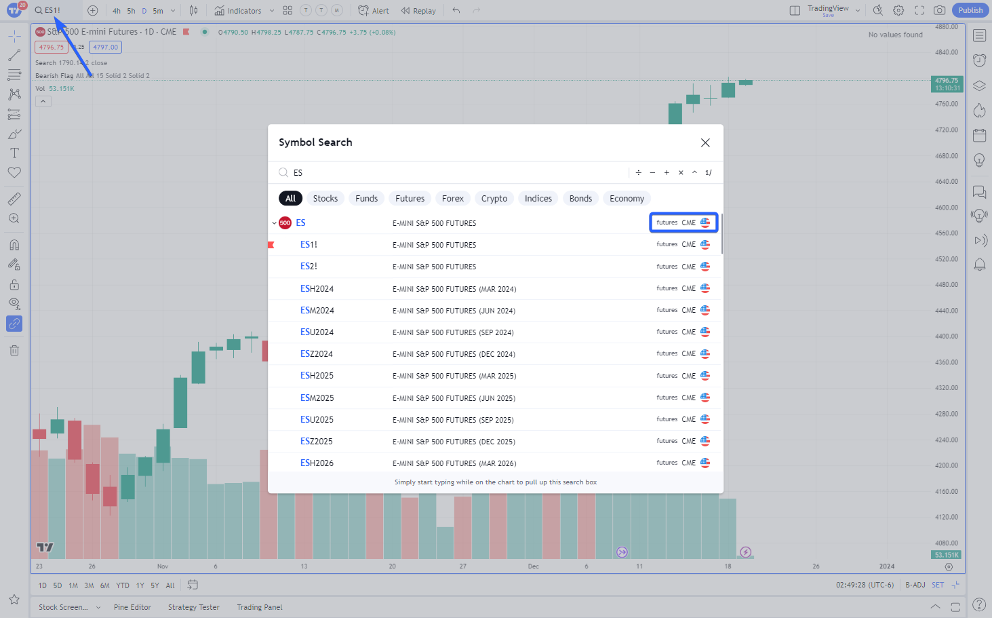Image resolution: width=992 pixels, height=618 pixels.
Task: Enter fullscreen mode
Action: 919,10
